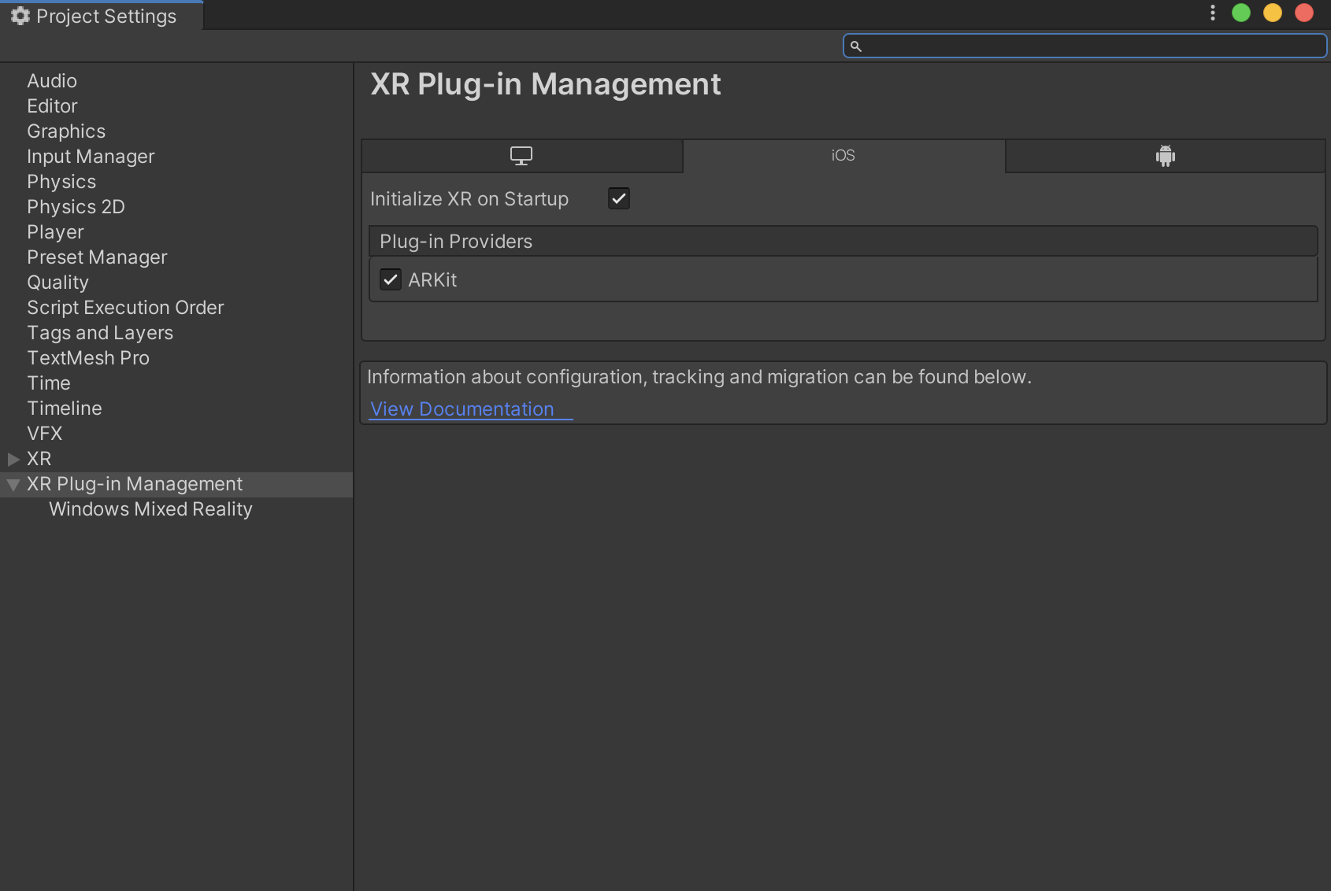Select Player settings
This screenshot has width=1331, height=891.
click(55, 231)
